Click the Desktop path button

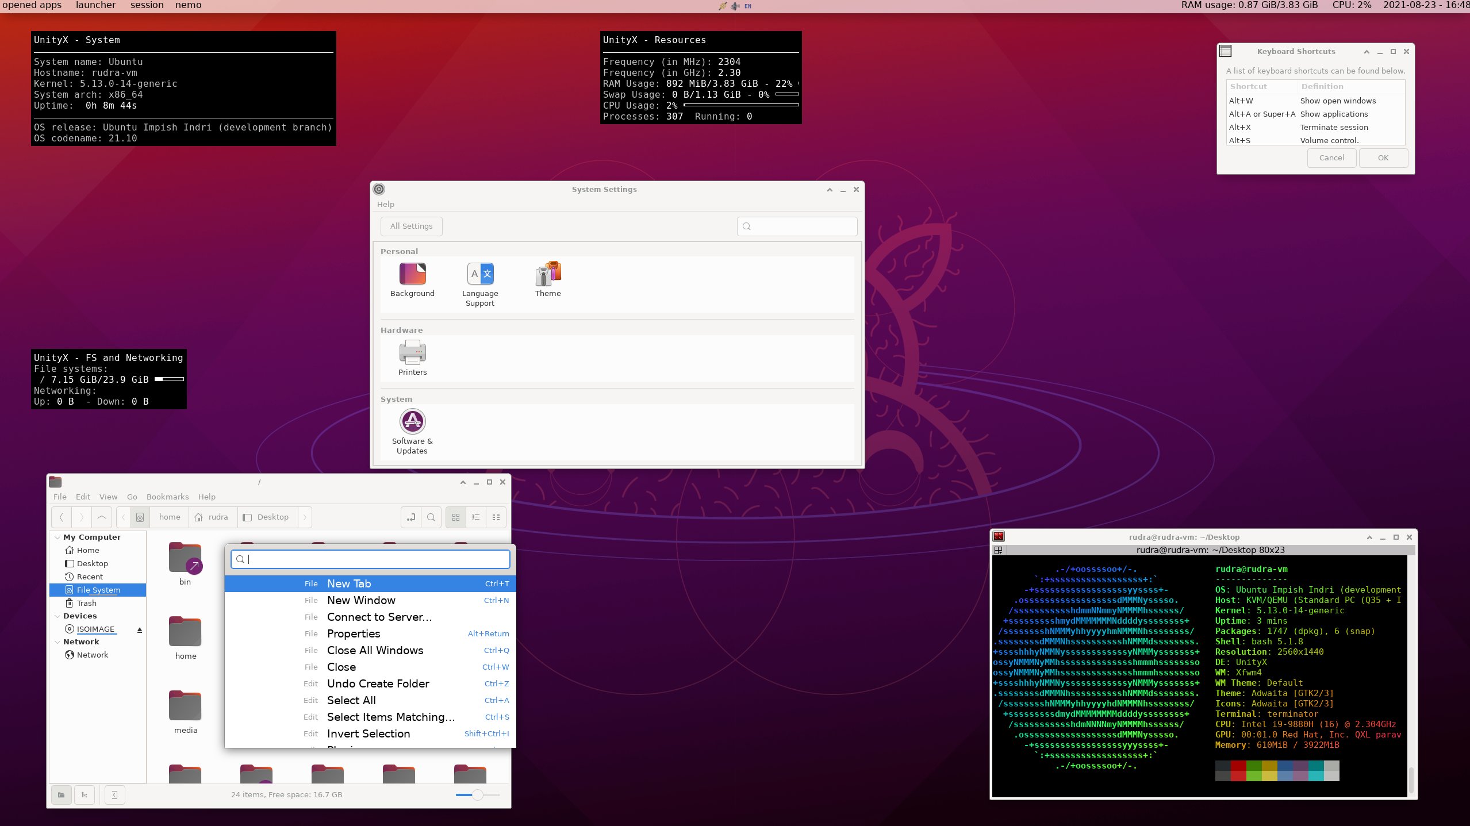[x=266, y=517]
